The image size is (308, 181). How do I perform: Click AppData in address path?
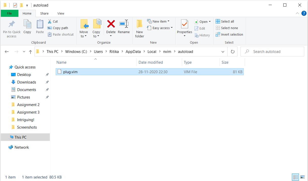click(133, 51)
